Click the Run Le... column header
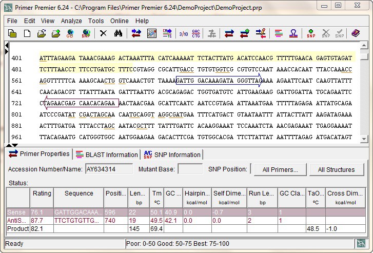The width and height of the screenshot is (373, 253). pyautogui.click(x=262, y=198)
